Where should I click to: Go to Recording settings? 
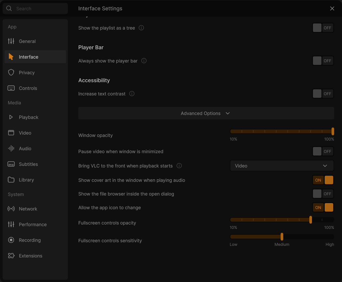35,240
